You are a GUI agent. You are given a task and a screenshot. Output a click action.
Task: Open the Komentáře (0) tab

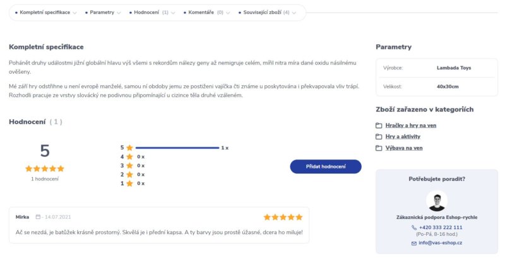click(x=203, y=13)
